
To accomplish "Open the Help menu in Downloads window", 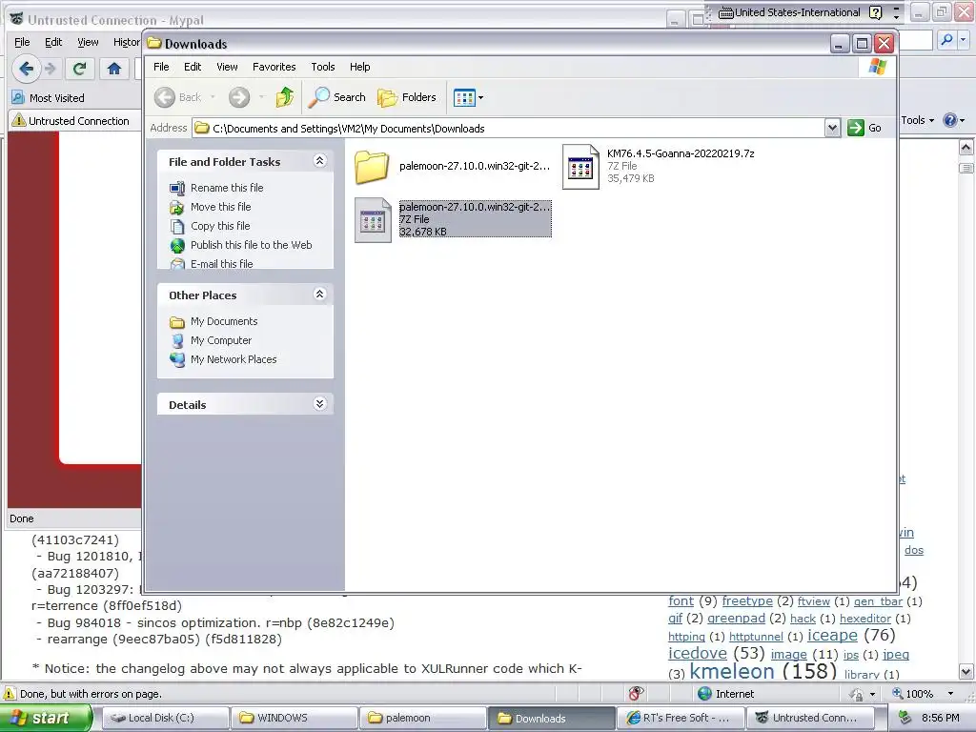I will point(359,67).
